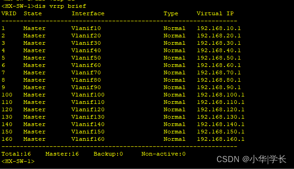The image size is (294, 169).
Task: Click the Interface column header
Action: [88, 13]
